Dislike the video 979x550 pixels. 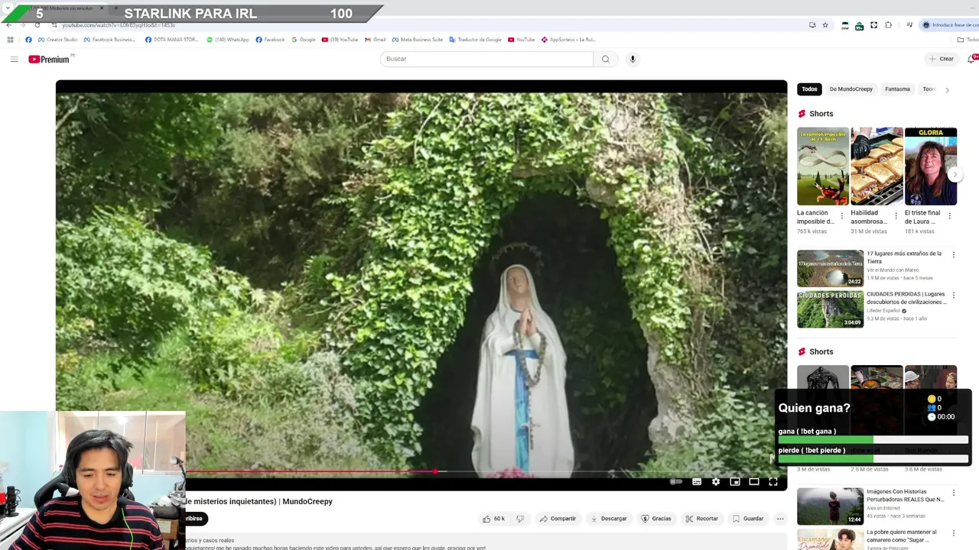point(520,519)
